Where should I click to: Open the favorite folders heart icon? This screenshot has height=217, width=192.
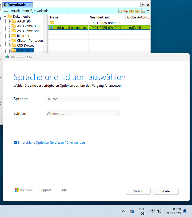click(126, 11)
